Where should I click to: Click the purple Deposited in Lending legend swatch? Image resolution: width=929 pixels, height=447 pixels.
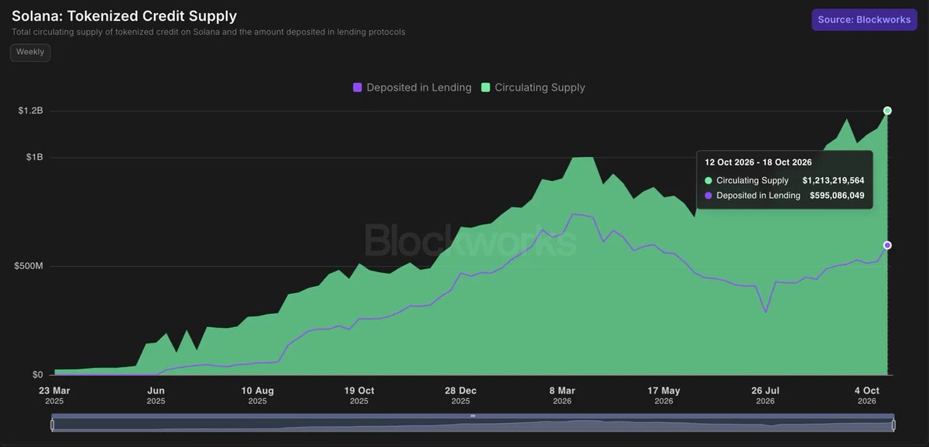[357, 87]
